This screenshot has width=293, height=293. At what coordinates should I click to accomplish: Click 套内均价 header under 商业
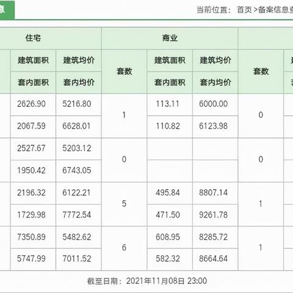(x=215, y=82)
